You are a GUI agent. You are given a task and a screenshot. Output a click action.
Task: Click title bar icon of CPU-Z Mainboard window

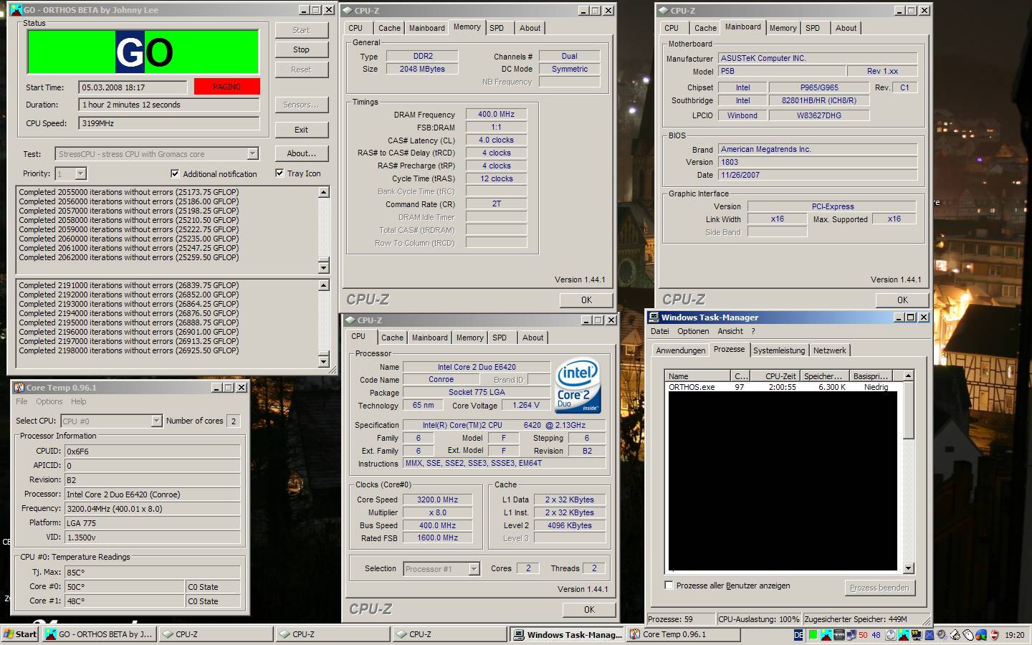(663, 11)
